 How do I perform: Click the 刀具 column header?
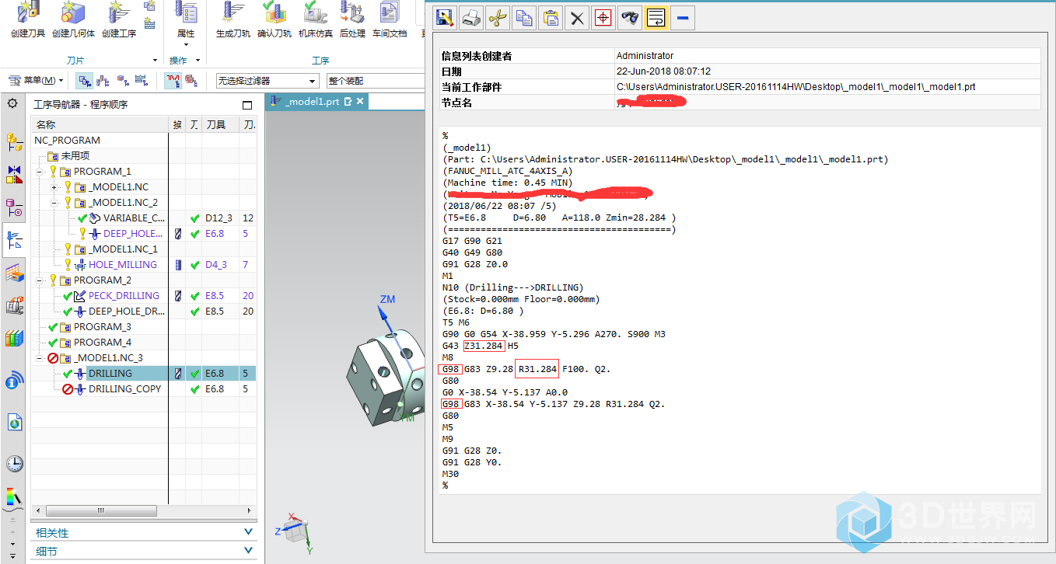(220, 124)
